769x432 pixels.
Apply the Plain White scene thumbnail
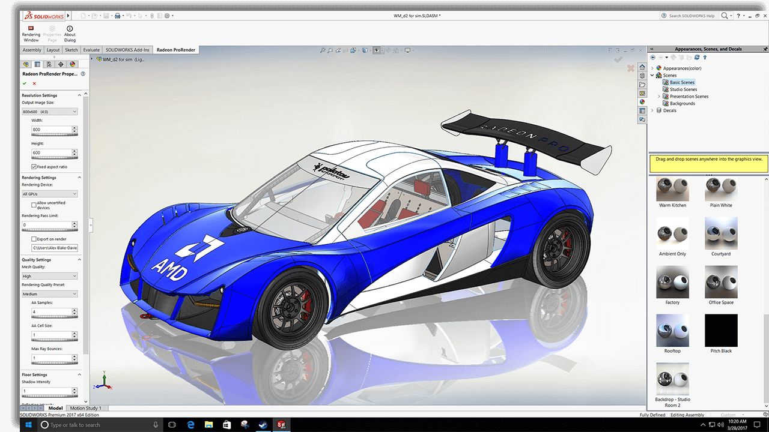[x=720, y=188]
